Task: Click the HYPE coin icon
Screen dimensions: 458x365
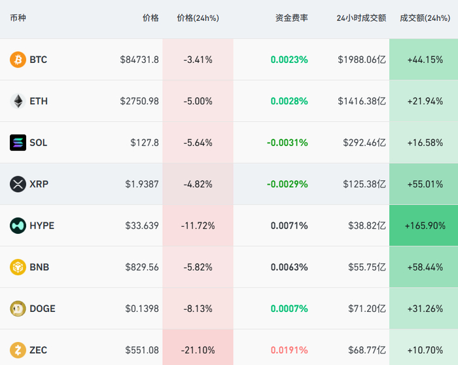Action: coord(18,225)
